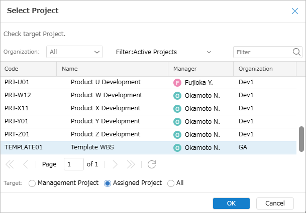306x213 pixels.
Task: Click the vertical scrollbar thumb
Action: [301, 139]
